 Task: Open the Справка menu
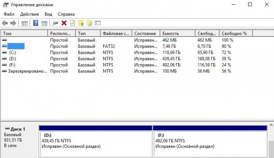66,14
